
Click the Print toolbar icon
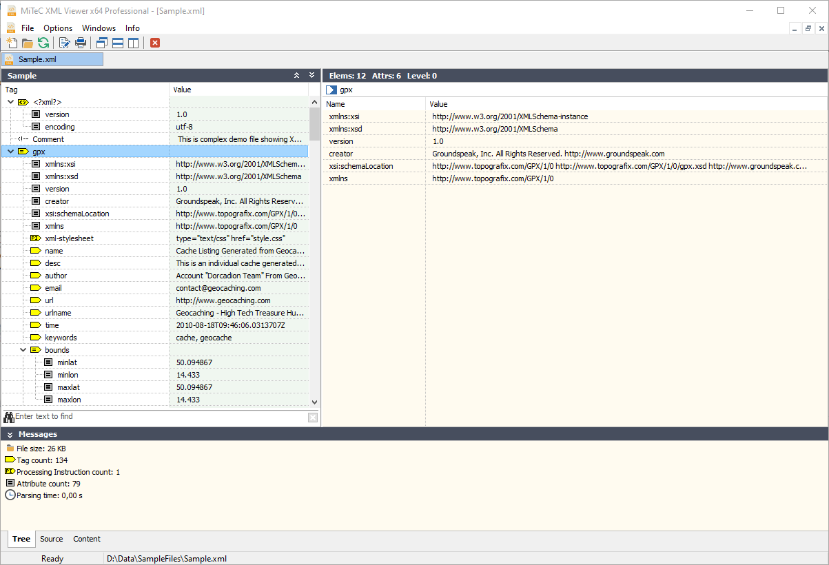pyautogui.click(x=81, y=43)
